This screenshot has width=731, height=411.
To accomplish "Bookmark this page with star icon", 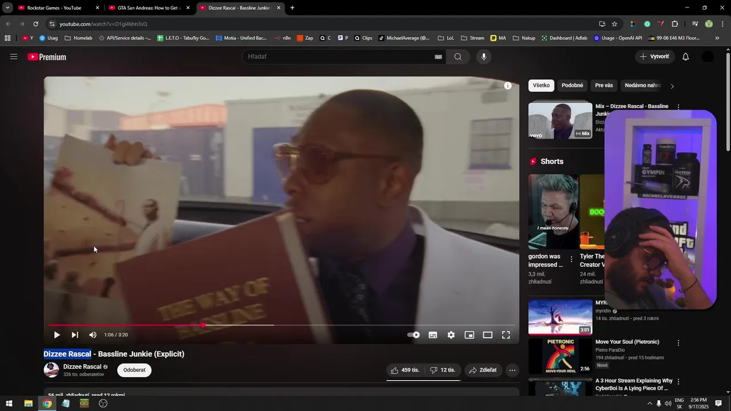I will click(x=614, y=24).
